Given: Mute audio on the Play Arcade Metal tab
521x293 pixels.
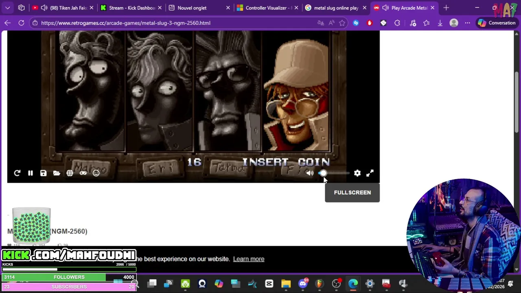Looking at the screenshot, I should tap(385, 8).
